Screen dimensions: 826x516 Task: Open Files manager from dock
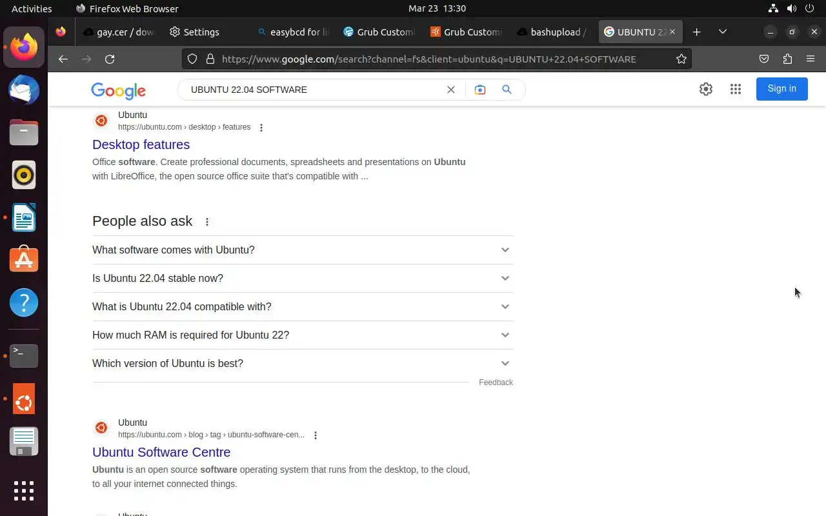coord(24,132)
